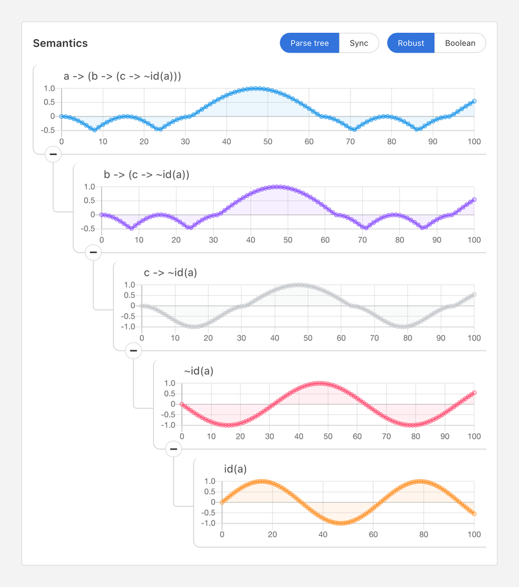
Task: Collapse the top "a -> (b -> (c -> ~id(a)))" chart
Action: [54, 154]
